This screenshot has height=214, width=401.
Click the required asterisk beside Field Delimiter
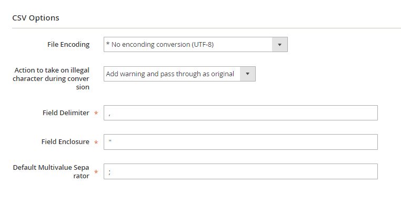pos(96,113)
